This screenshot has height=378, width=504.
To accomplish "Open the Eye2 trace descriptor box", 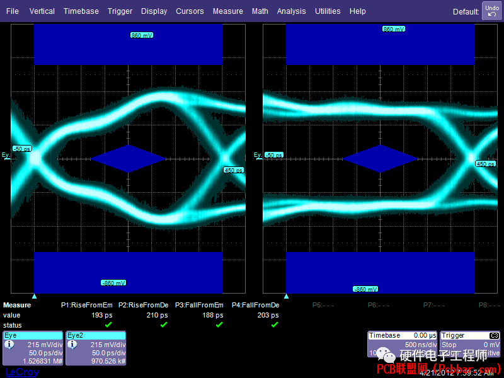I will [96, 348].
